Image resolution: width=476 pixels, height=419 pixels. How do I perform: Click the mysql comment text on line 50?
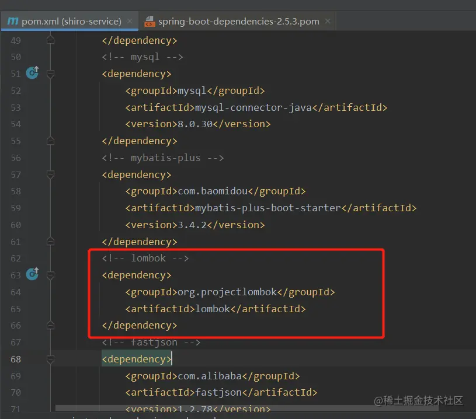pos(143,57)
